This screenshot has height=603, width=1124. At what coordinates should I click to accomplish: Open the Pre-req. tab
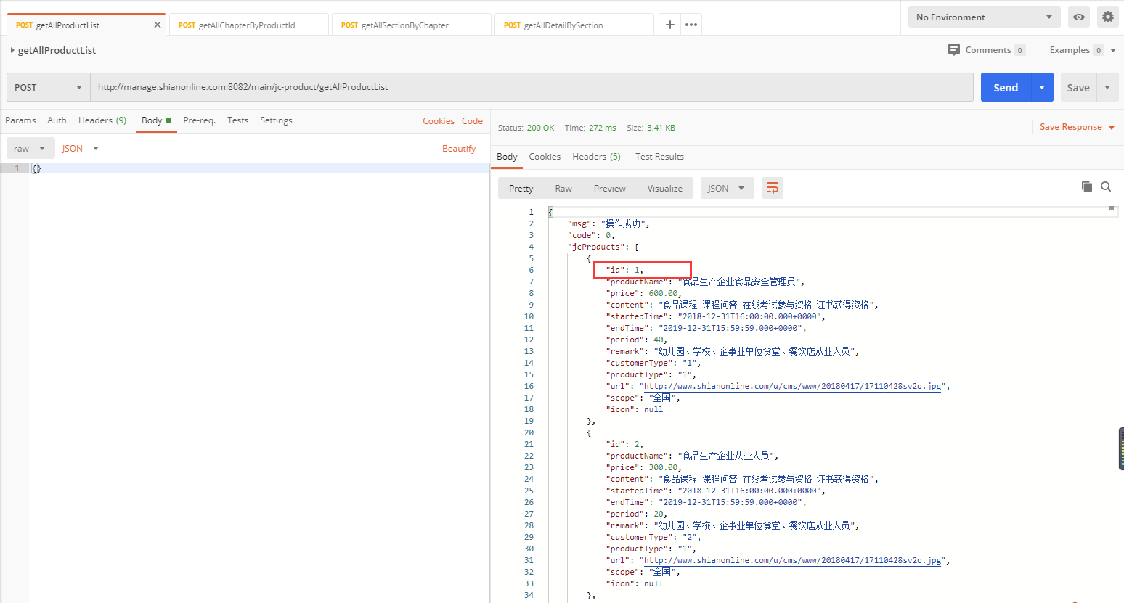point(199,120)
